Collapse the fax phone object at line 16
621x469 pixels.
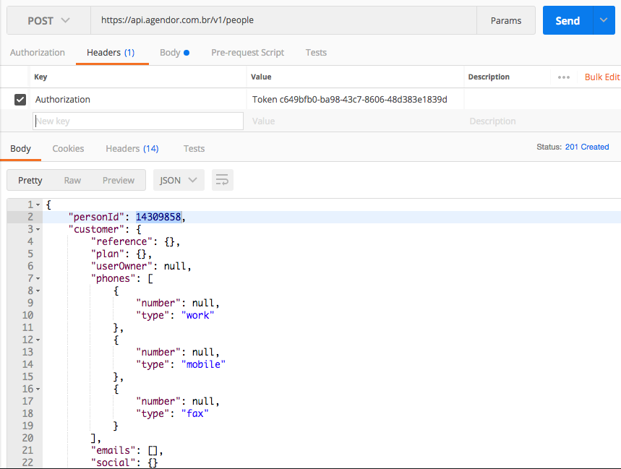pos(38,389)
